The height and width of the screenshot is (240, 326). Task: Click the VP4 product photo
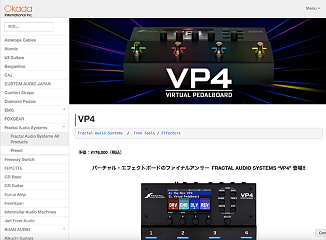coord(199,211)
